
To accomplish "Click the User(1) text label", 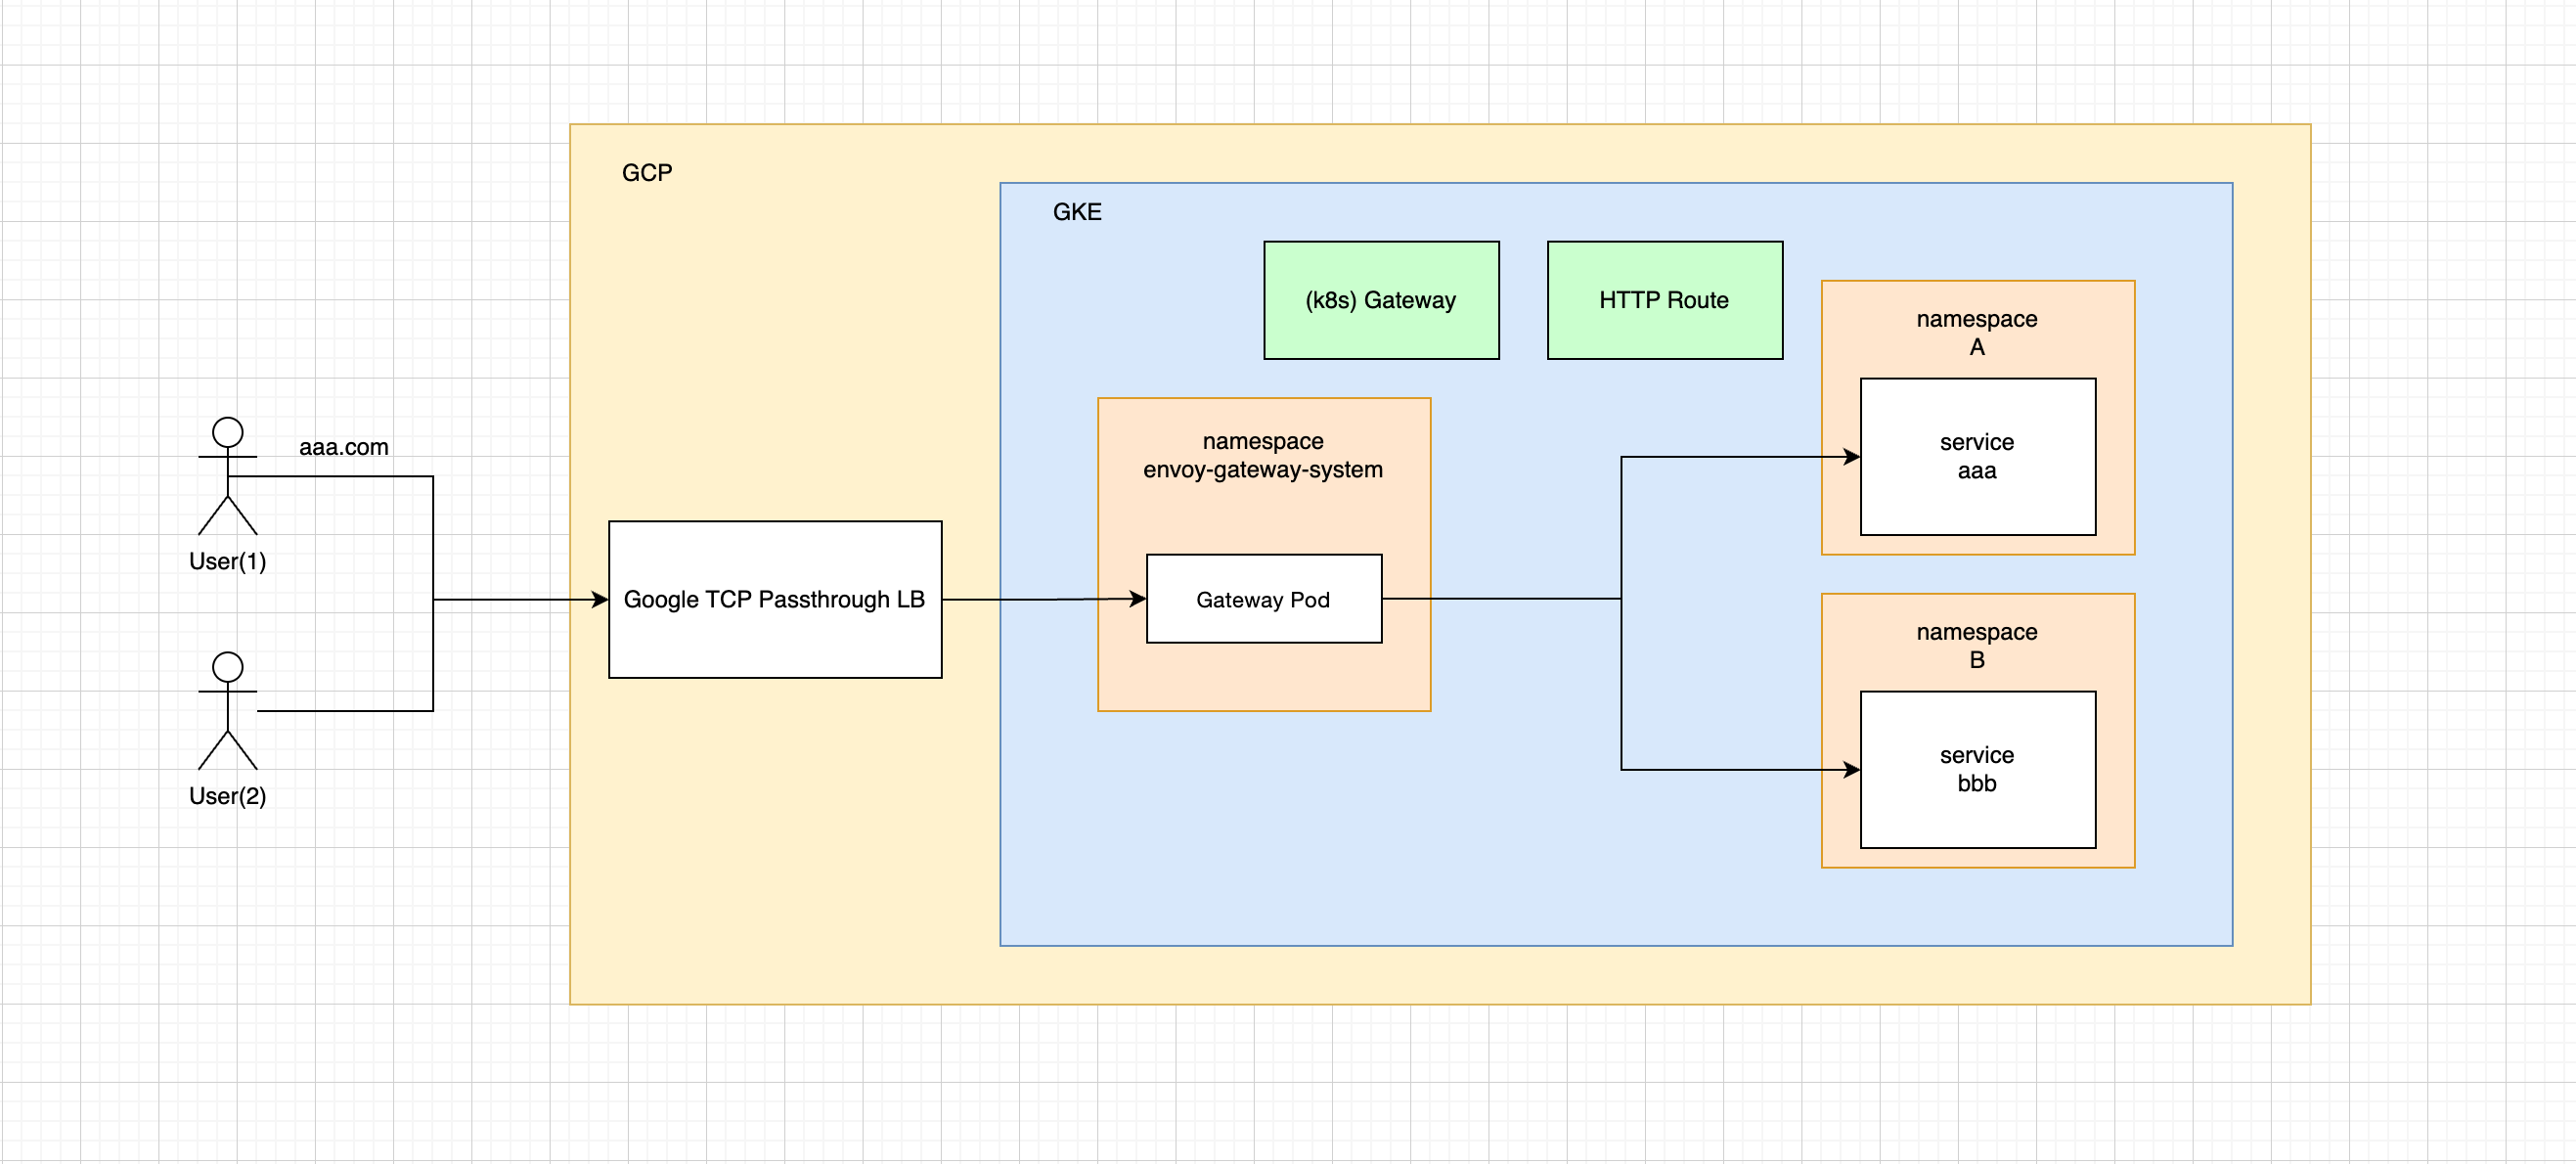I will click(227, 561).
